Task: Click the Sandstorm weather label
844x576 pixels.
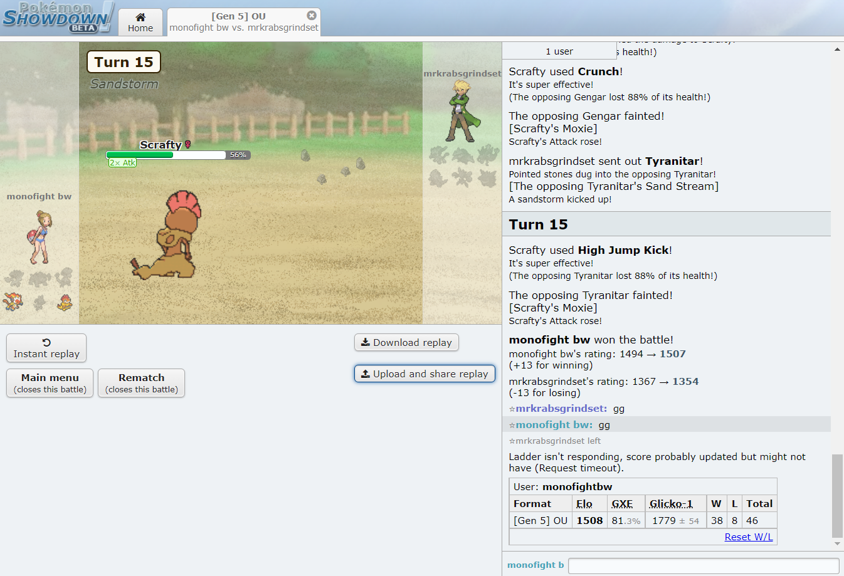Action: [124, 84]
